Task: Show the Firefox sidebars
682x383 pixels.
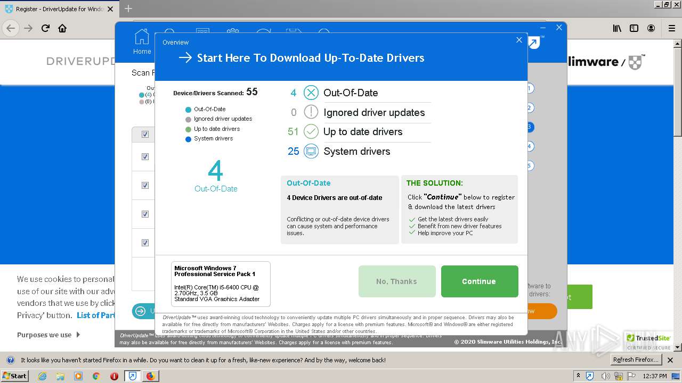Action: [x=634, y=28]
